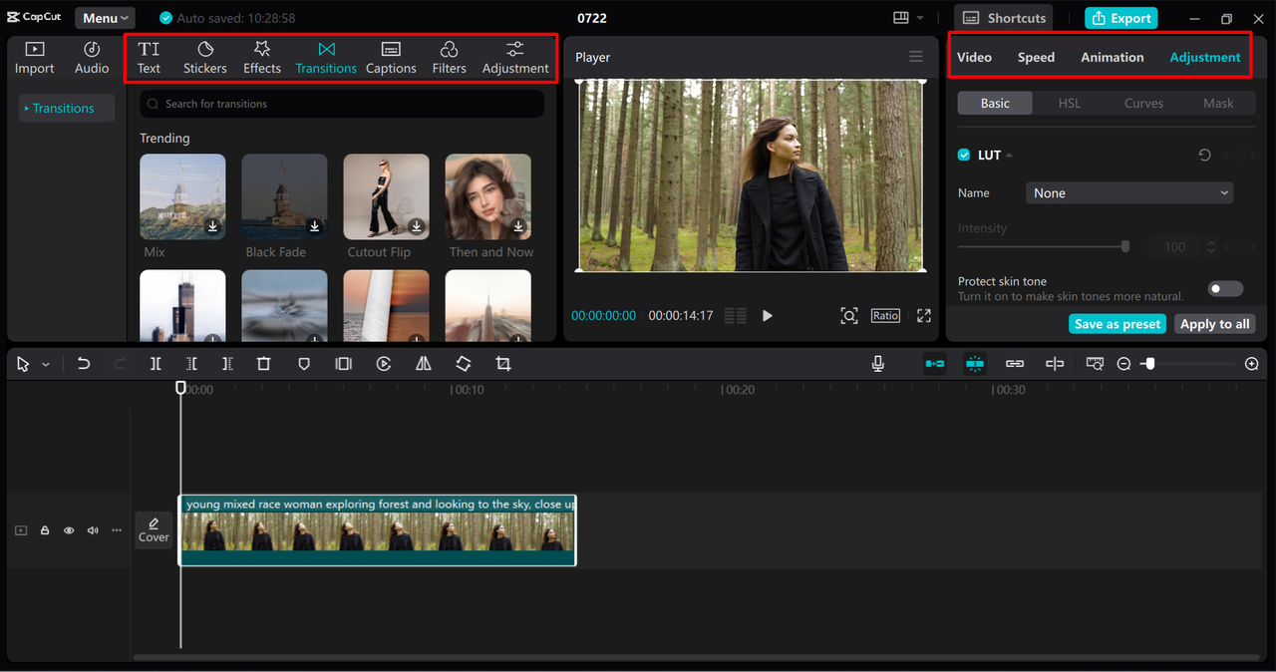1276x672 pixels.
Task: Open the Menu dropdown
Action: tap(106, 18)
